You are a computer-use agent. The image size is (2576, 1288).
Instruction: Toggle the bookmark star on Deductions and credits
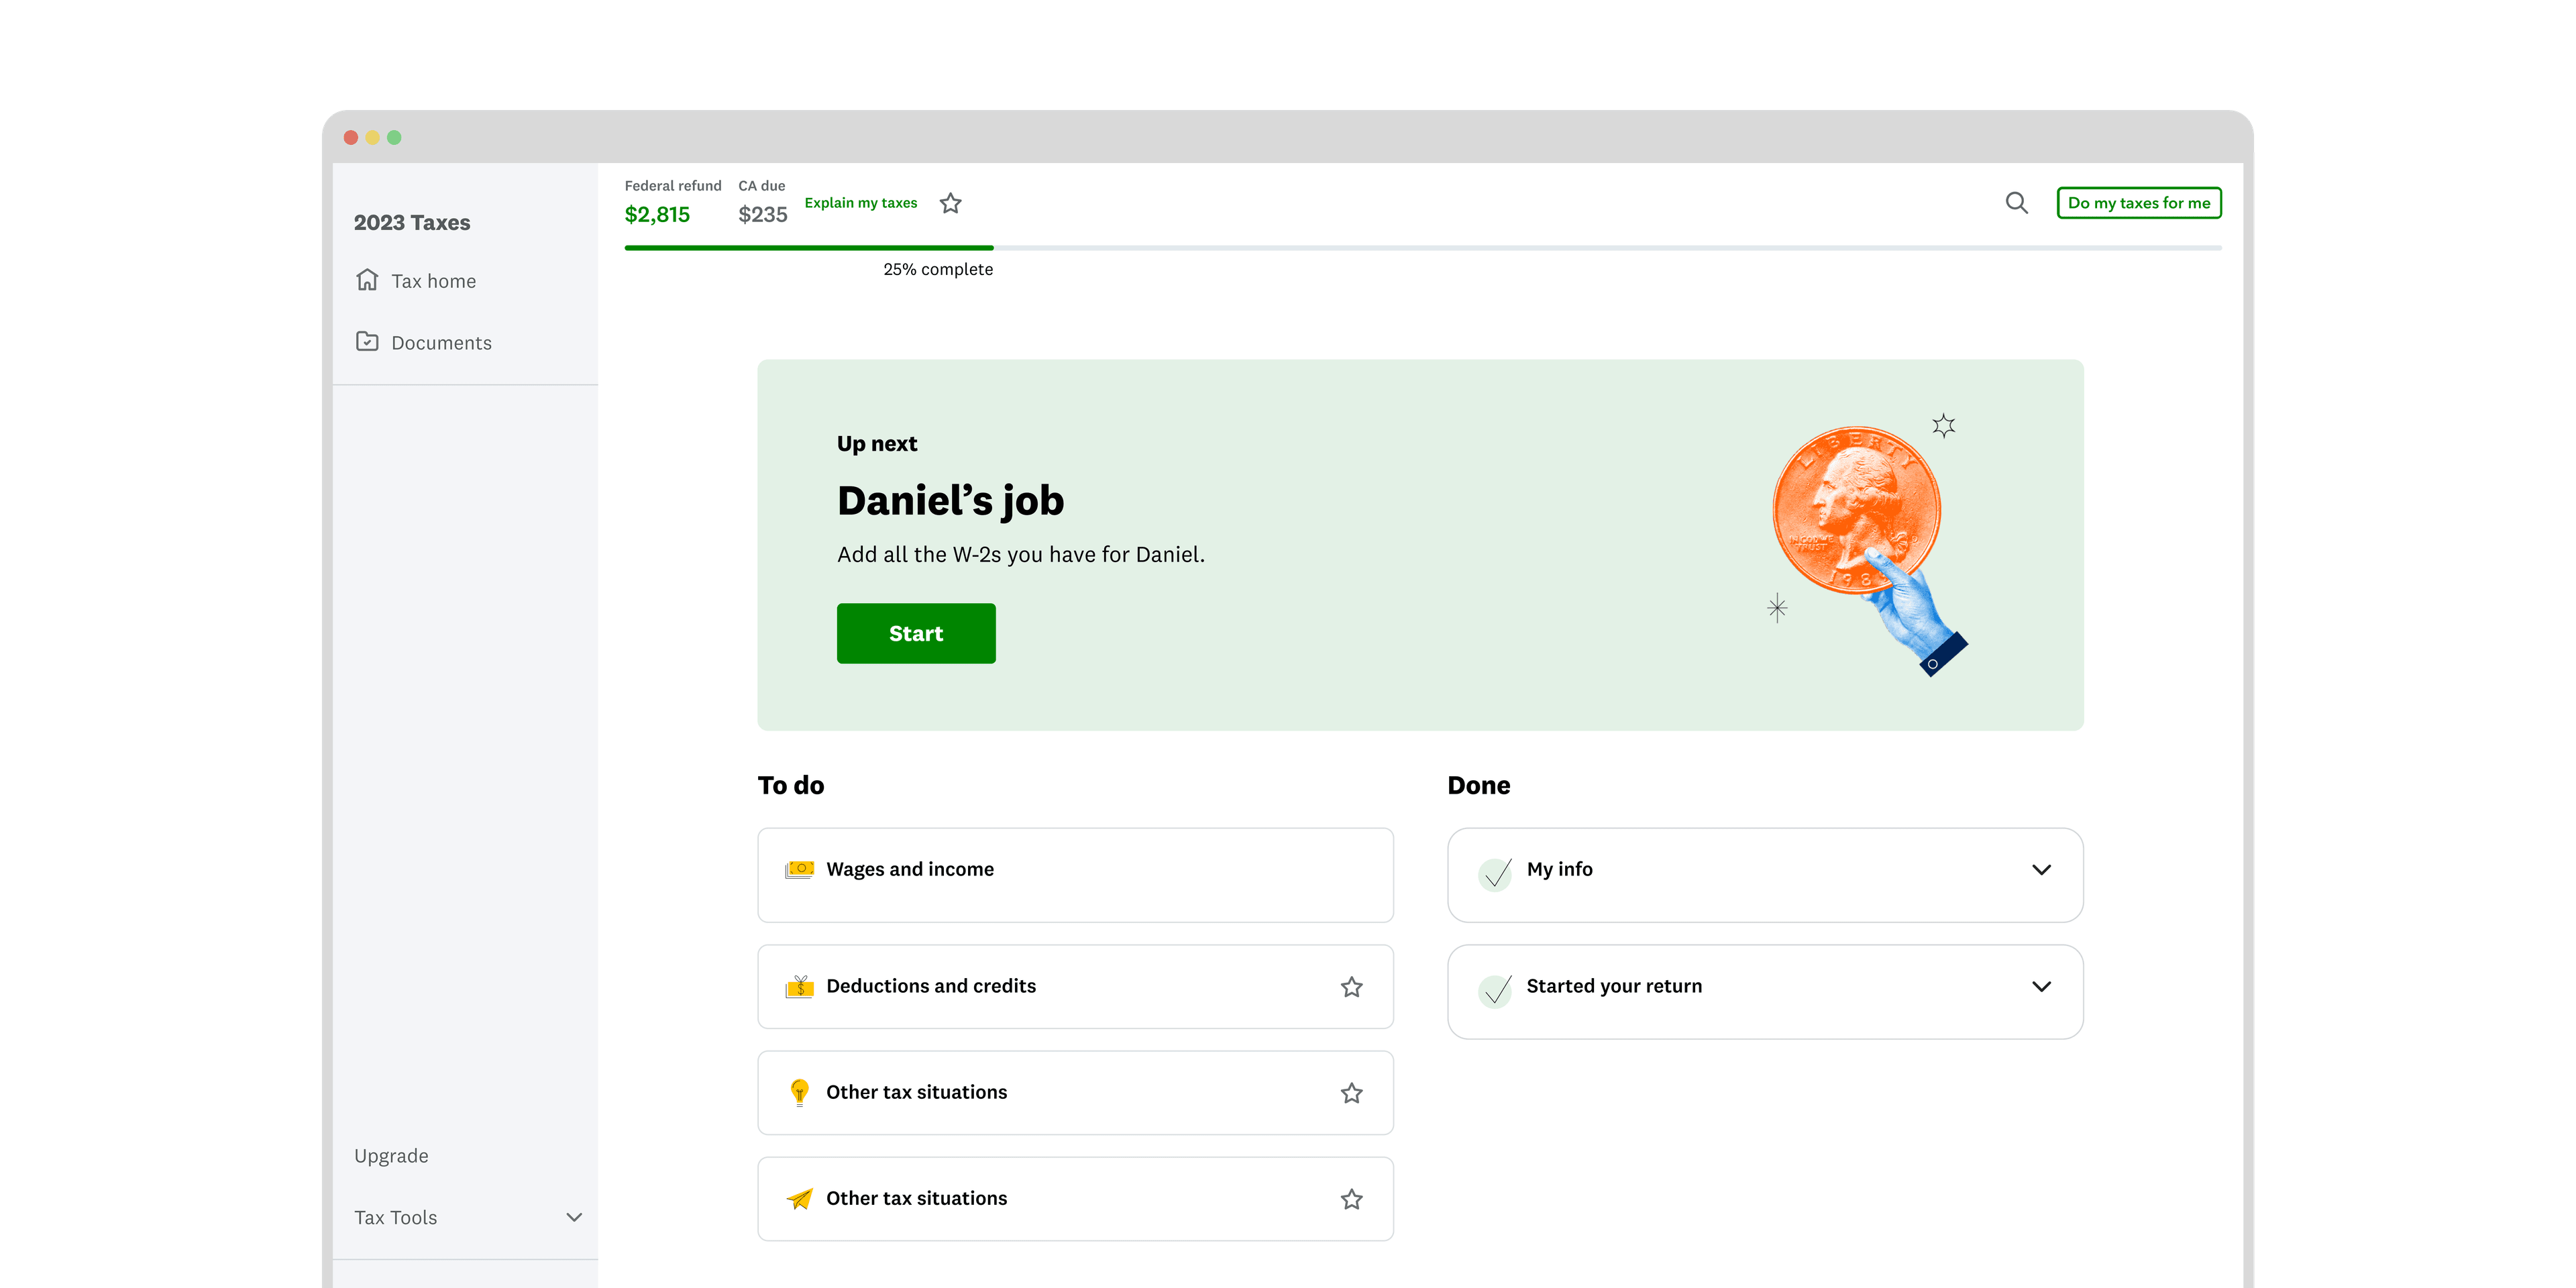(1351, 986)
